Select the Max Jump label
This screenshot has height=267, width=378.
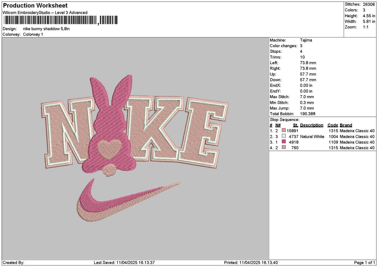[x=279, y=108]
